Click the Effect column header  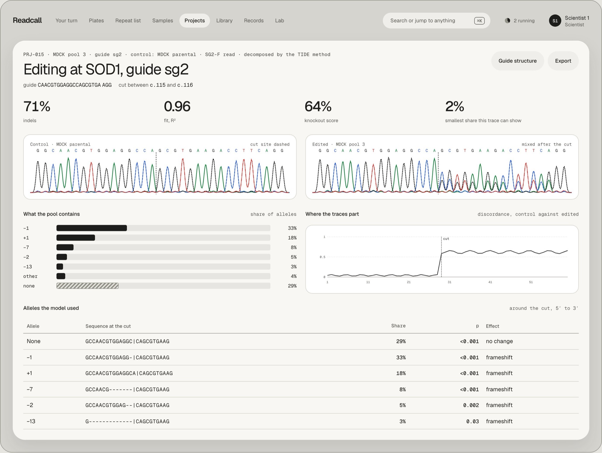click(x=492, y=326)
